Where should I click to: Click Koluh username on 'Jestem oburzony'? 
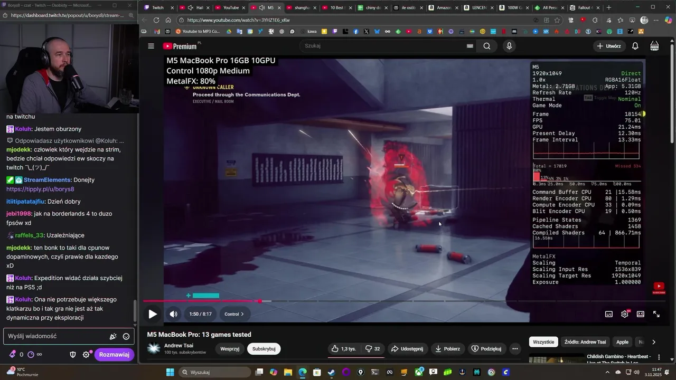click(23, 129)
